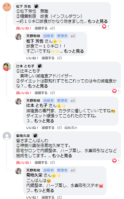
Task: Click 編集済み link under reply to 辻本 とも子
Action: pyautogui.click(x=71, y=128)
